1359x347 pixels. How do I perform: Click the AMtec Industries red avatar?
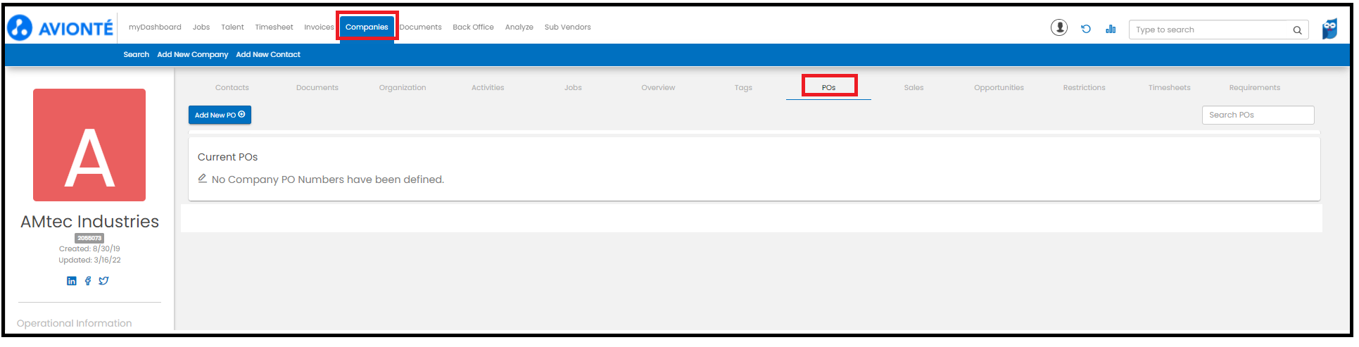point(89,145)
